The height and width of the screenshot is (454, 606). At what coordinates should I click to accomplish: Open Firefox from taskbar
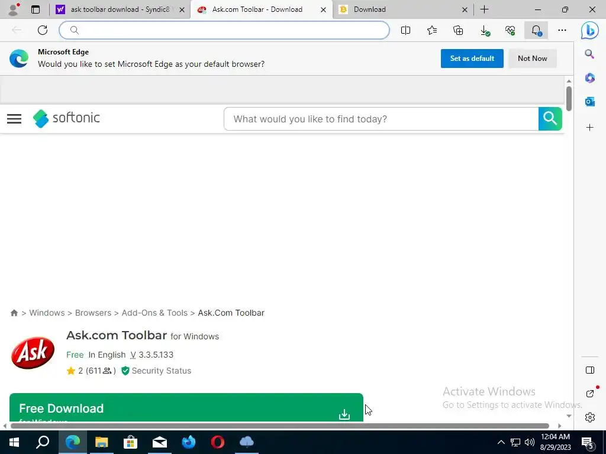click(189, 442)
